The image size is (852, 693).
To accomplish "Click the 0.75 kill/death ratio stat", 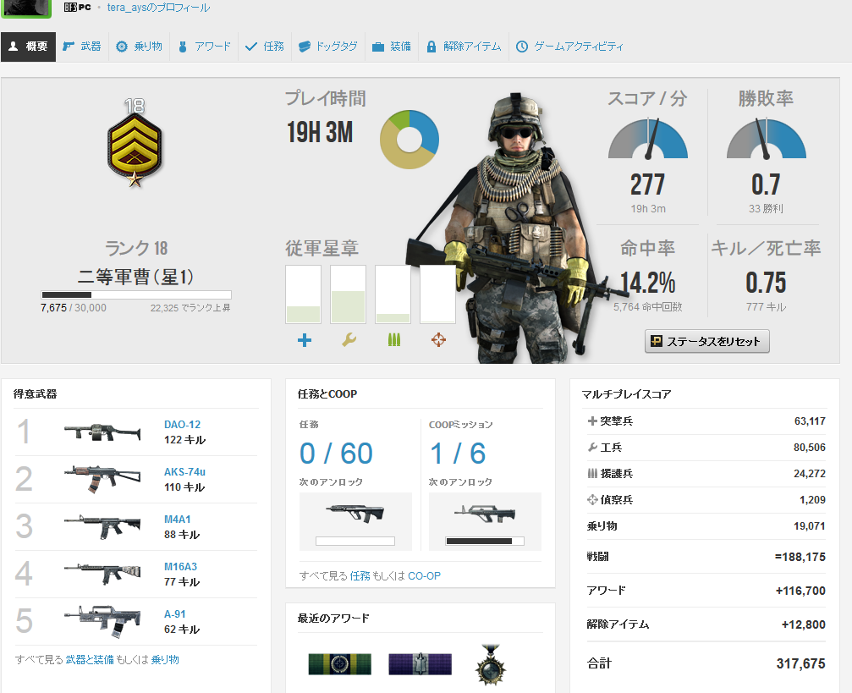I will tap(767, 283).
